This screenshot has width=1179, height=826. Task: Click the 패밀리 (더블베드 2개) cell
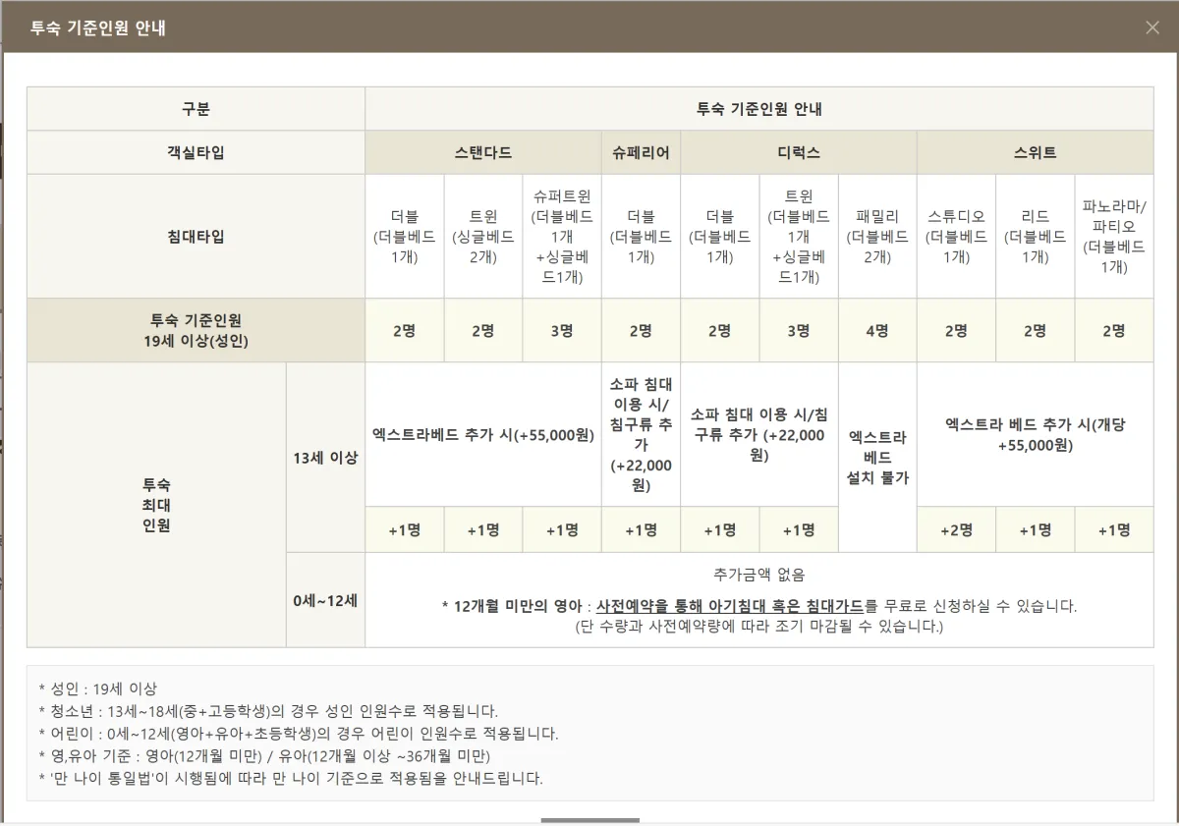pos(877,236)
